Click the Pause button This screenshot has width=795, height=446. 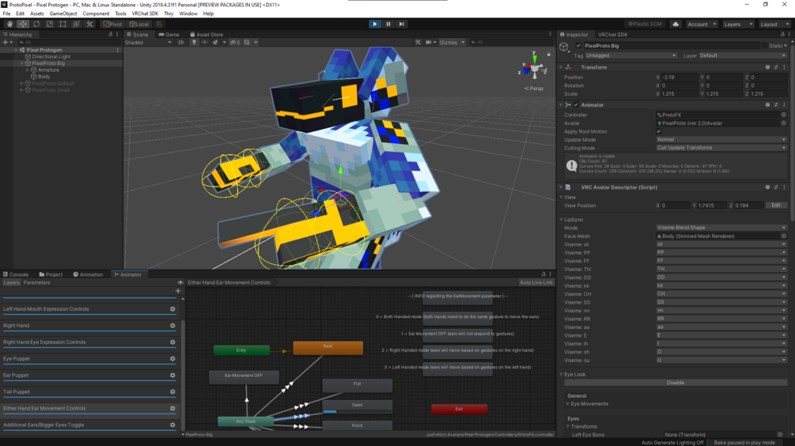click(388, 24)
